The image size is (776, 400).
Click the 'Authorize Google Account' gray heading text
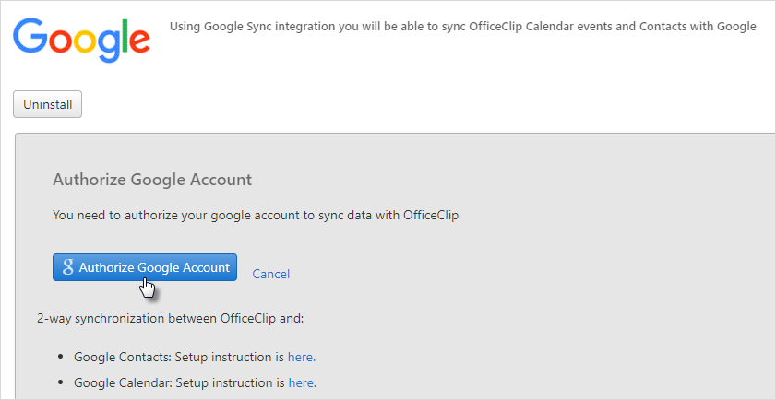coord(152,180)
